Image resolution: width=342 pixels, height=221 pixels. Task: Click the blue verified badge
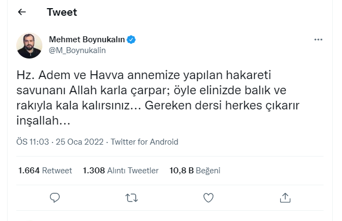click(x=131, y=40)
